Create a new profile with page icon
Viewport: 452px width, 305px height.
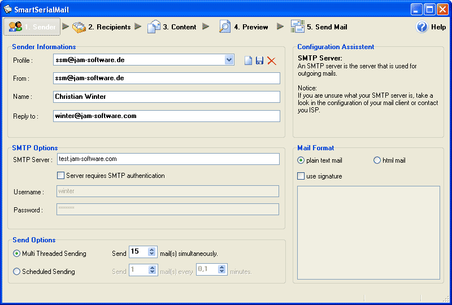(248, 60)
